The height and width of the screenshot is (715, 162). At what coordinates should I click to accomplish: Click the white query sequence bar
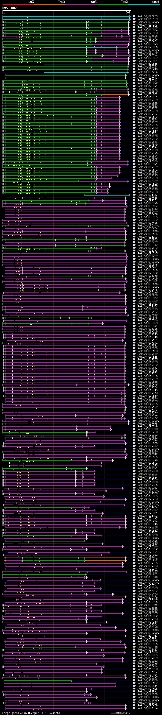click(67, 11)
